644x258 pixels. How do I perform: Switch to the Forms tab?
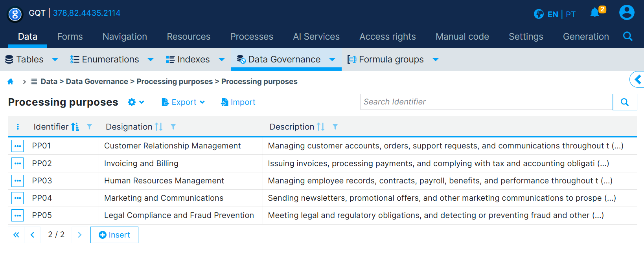tap(70, 37)
